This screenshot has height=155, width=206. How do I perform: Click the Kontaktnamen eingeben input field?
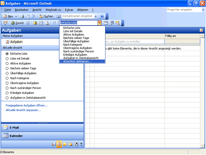78,16
